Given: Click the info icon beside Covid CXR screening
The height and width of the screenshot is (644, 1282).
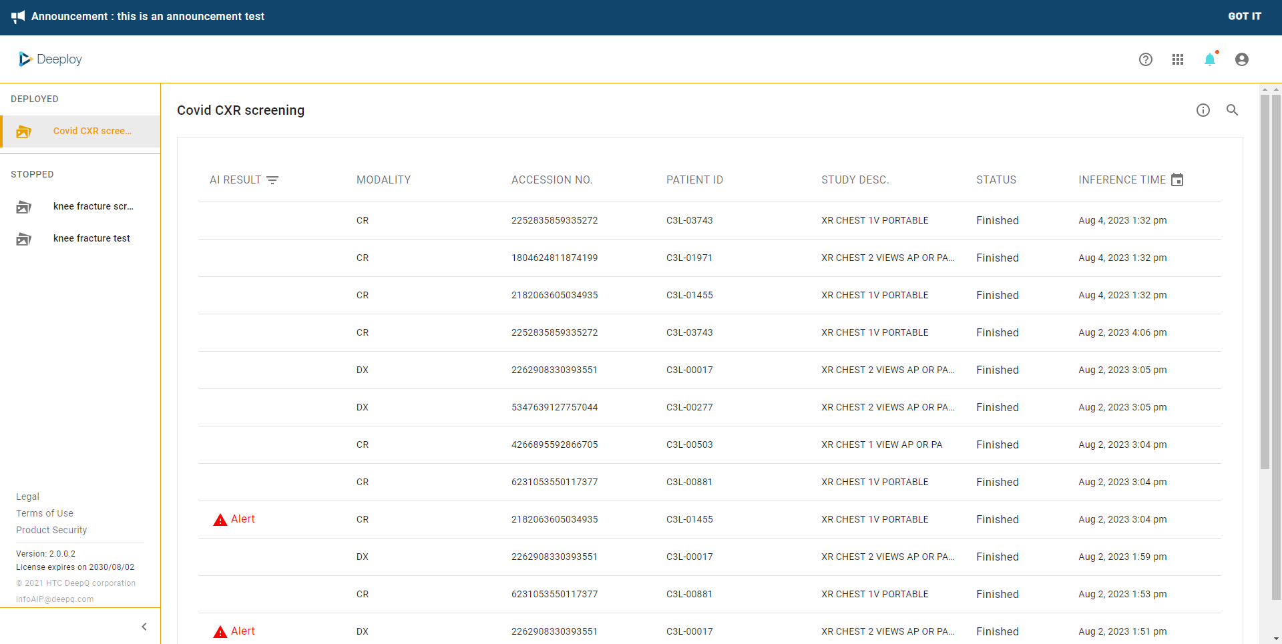Looking at the screenshot, I should [1203, 110].
